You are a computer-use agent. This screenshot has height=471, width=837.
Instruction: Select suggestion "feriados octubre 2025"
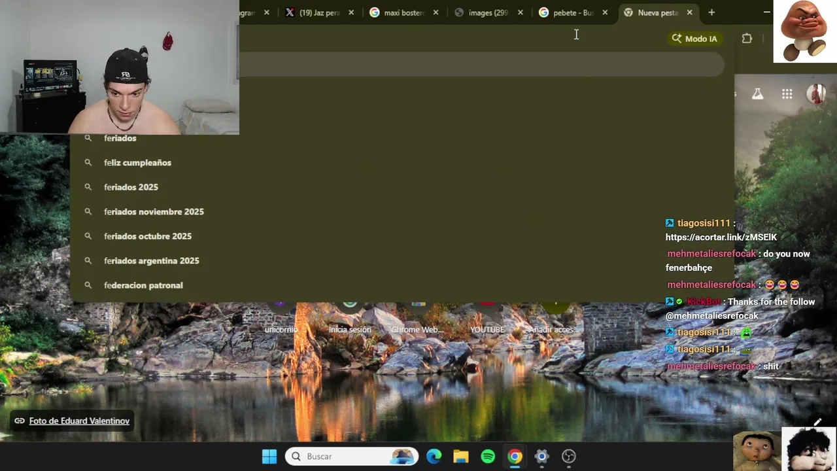[x=401, y=236]
